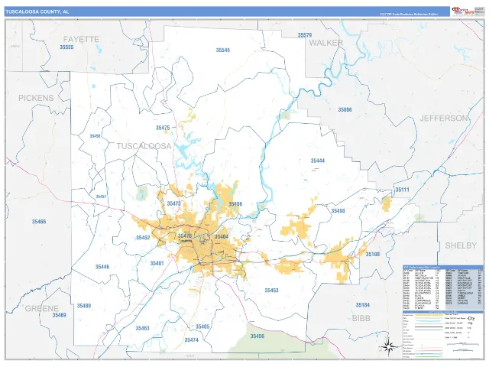Image resolution: width=489 pixels, height=367 pixels.
Task: Click ZIP code 35456 label
Action: (x=257, y=336)
